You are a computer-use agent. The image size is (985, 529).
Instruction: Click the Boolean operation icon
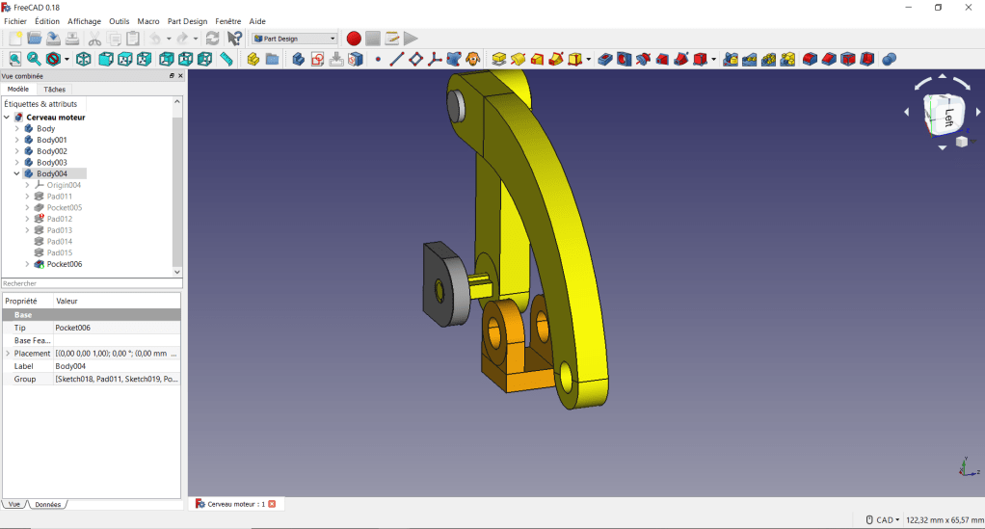click(889, 60)
